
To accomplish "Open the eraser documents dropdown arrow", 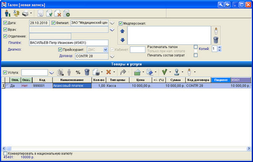I will tap(155, 72).
